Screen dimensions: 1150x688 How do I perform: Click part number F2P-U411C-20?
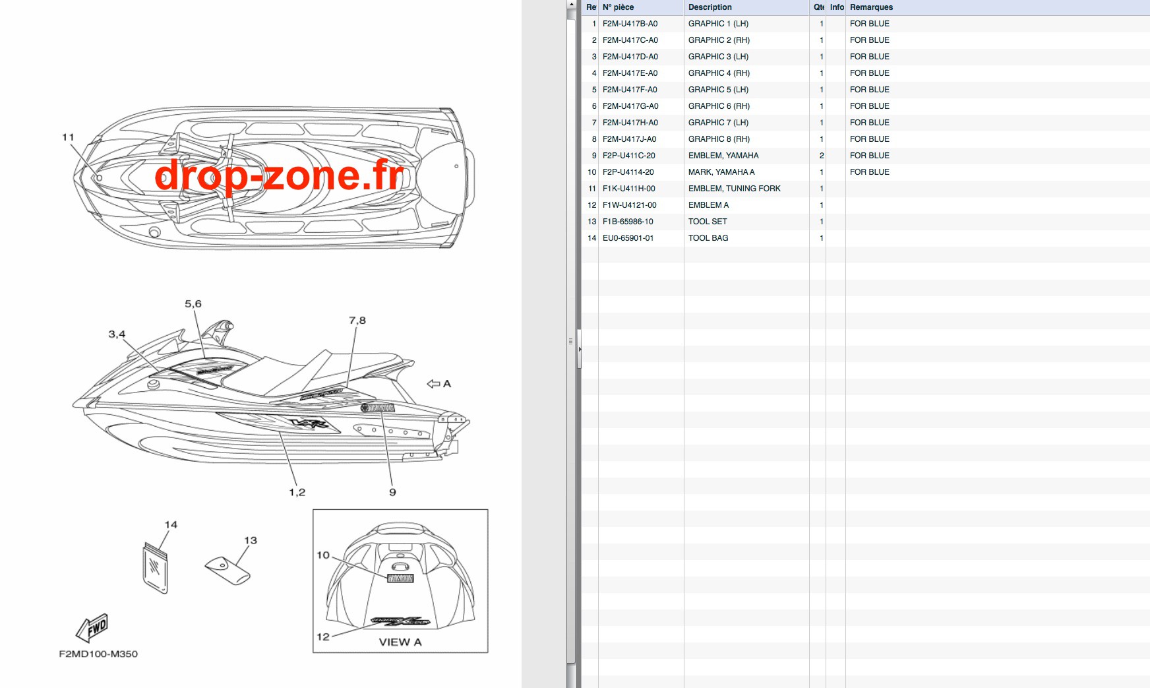tap(628, 156)
